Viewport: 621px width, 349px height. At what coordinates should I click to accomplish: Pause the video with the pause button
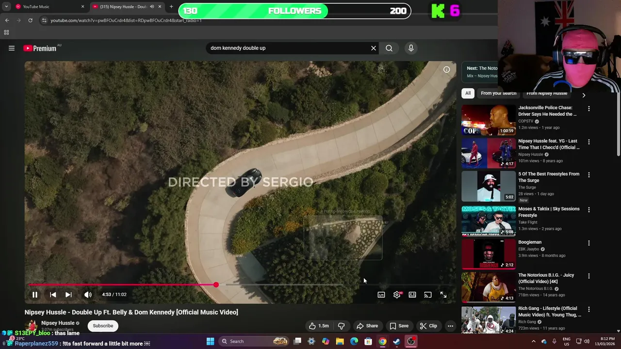pos(35,295)
